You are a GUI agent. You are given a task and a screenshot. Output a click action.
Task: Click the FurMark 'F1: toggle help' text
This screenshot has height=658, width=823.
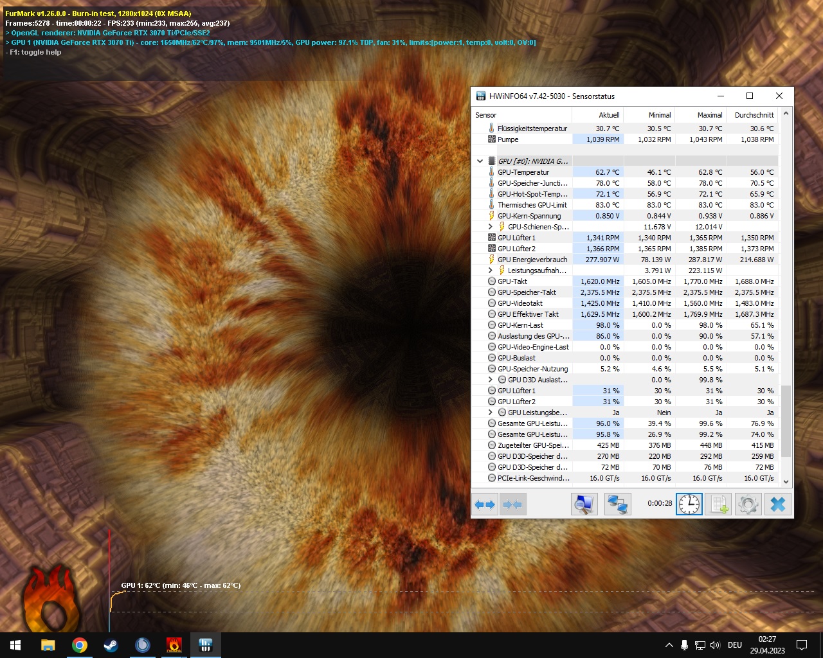(x=33, y=52)
